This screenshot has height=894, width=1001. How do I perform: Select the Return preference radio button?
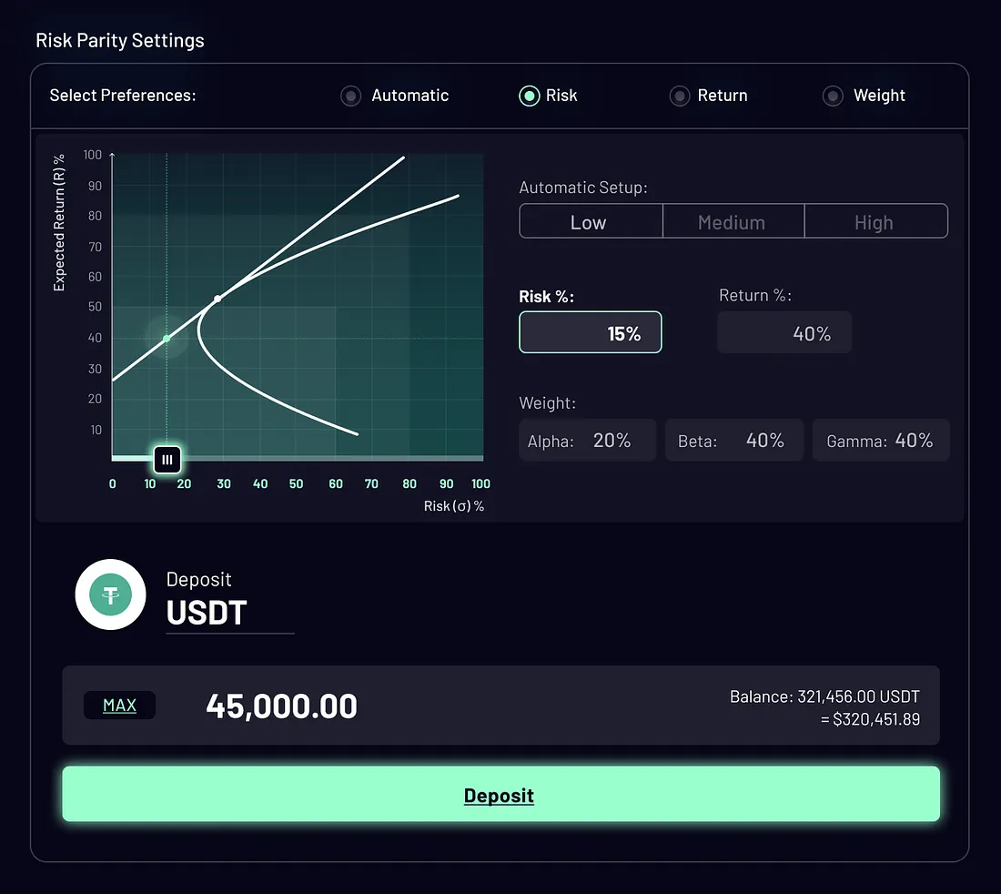point(679,96)
